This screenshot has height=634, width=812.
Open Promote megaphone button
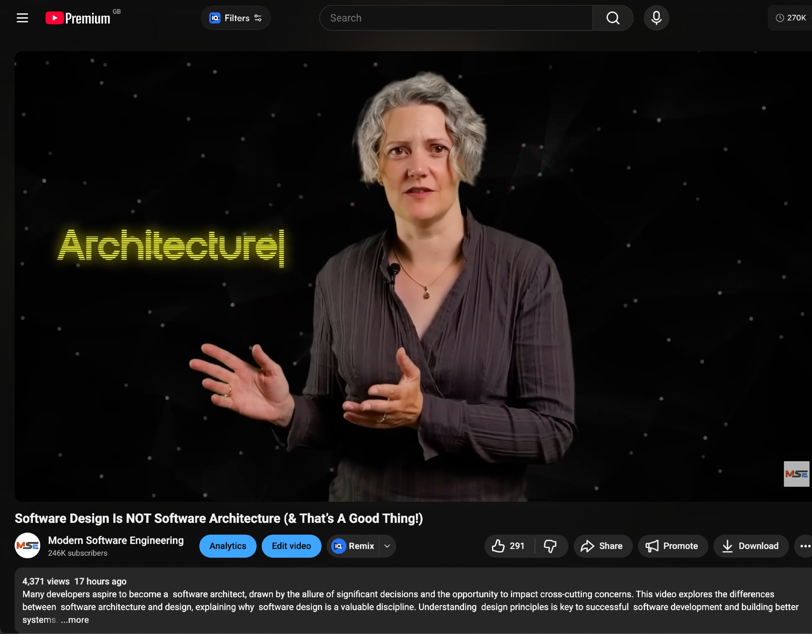(x=672, y=546)
